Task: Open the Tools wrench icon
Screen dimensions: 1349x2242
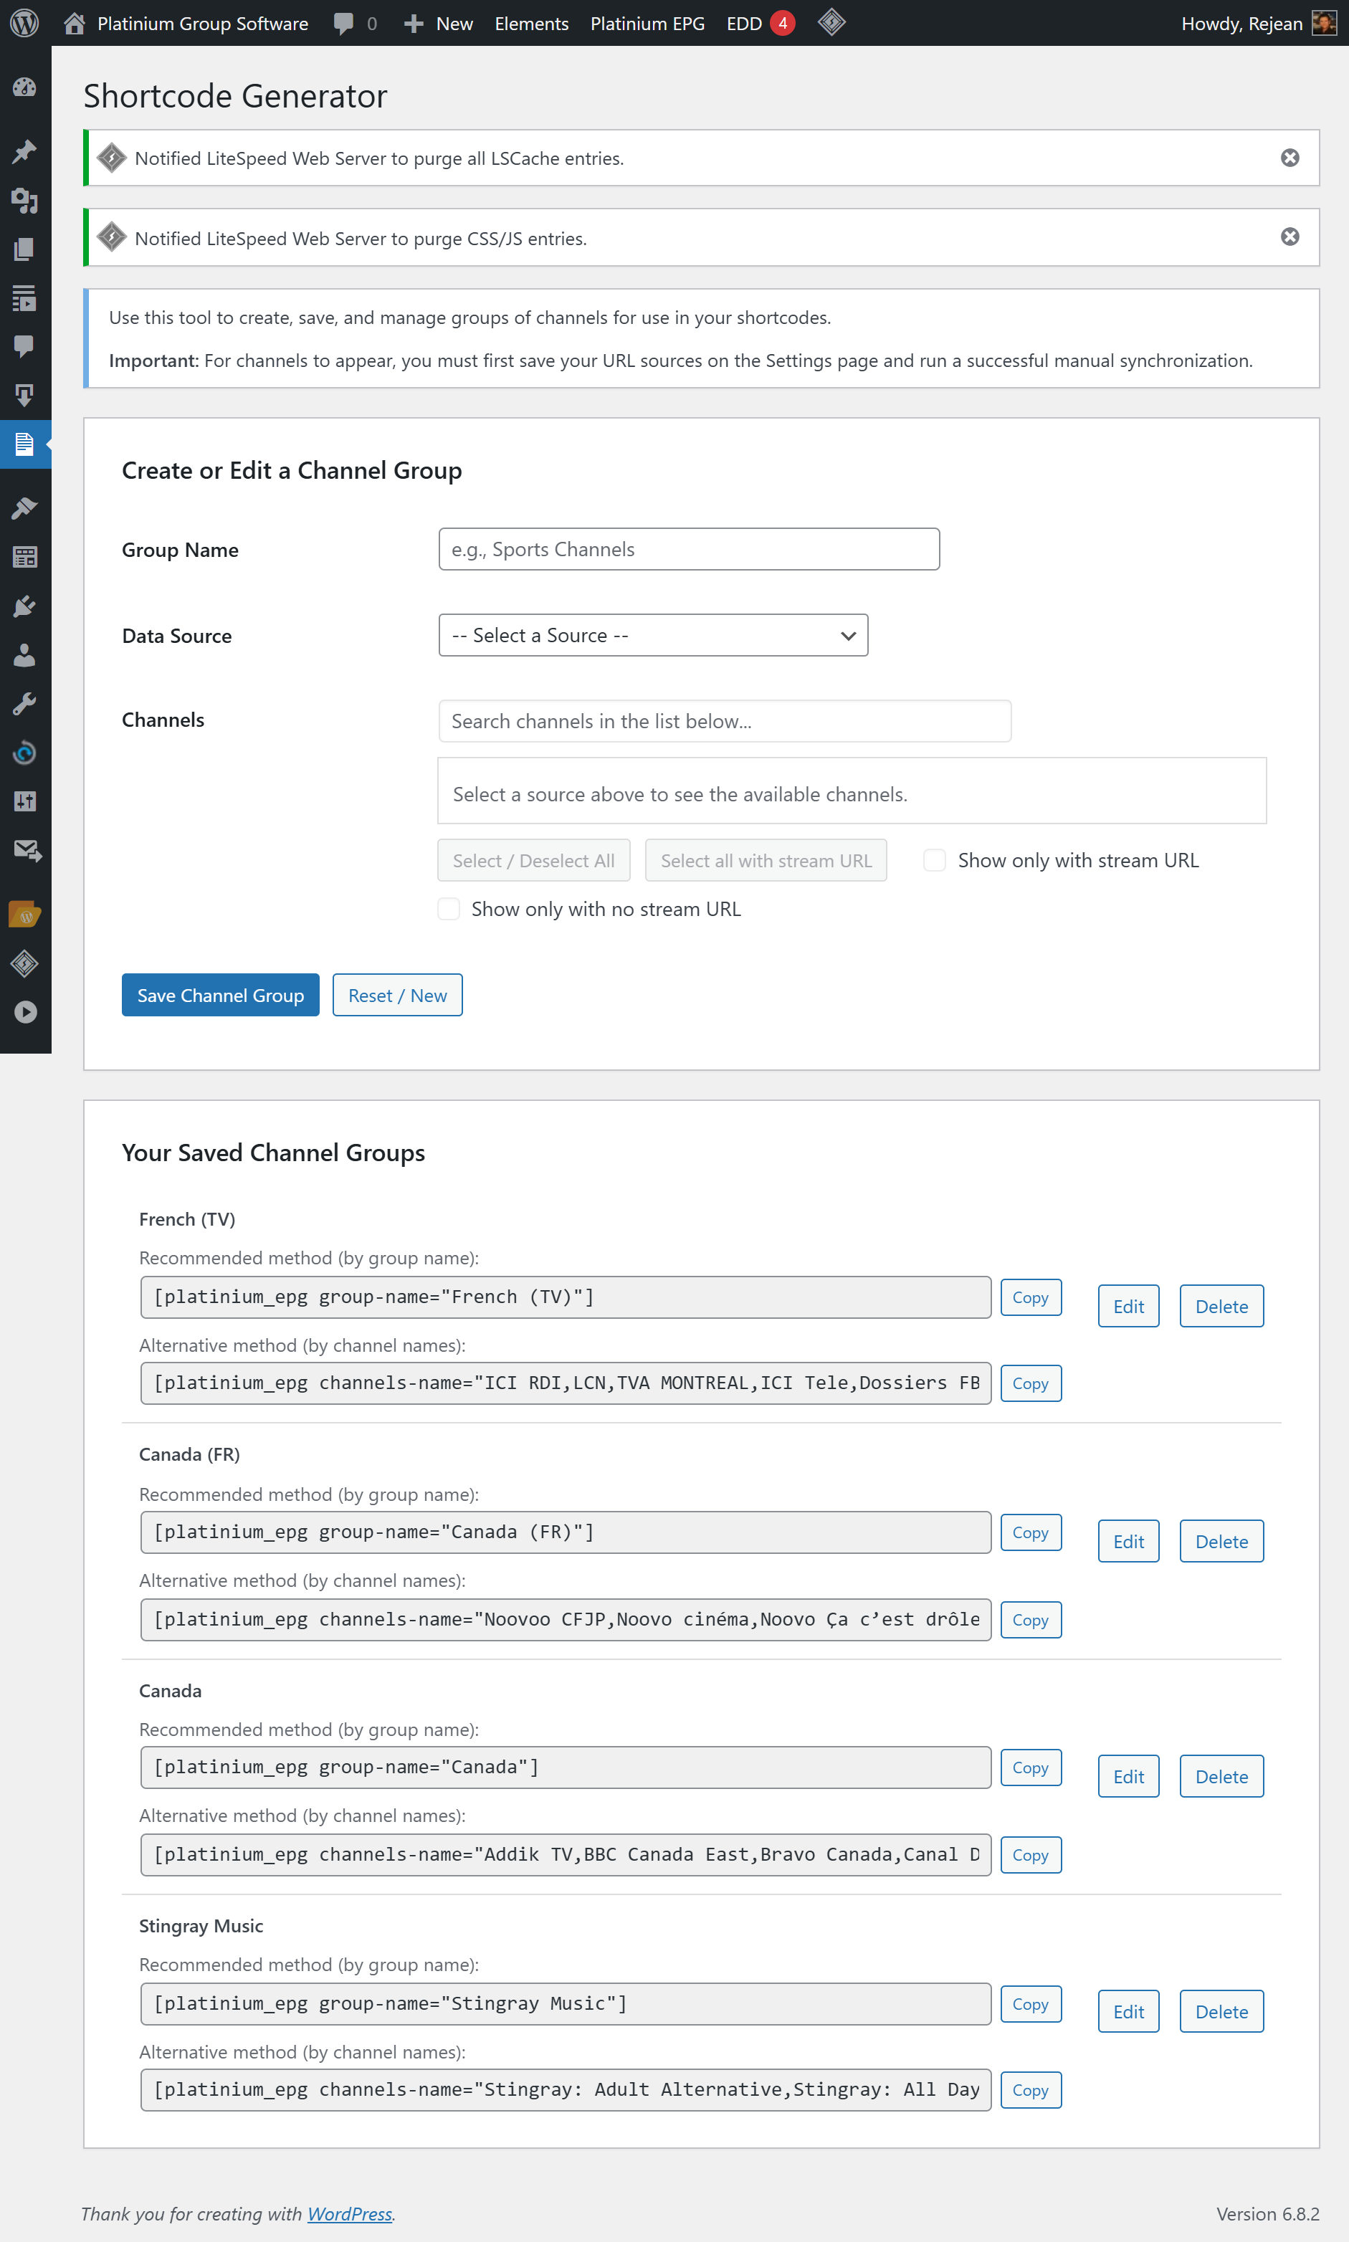Action: (x=26, y=703)
